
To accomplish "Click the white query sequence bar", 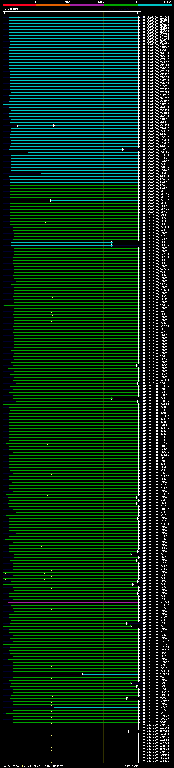I will pos(72,11).
